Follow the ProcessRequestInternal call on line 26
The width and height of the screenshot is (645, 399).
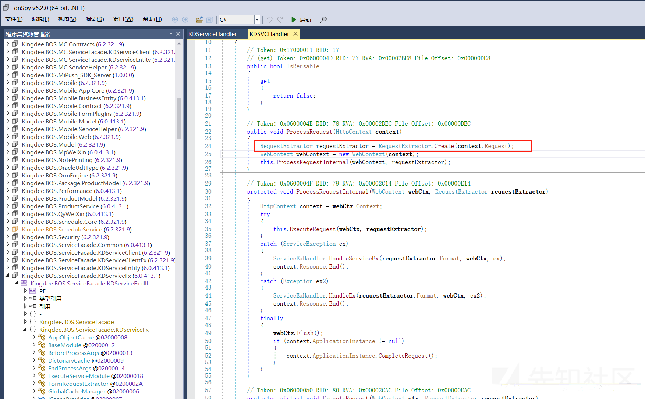point(312,162)
